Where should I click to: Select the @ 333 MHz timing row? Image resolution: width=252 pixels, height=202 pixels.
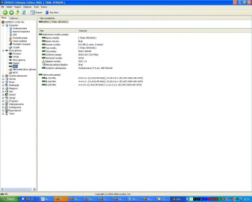coord(92,78)
